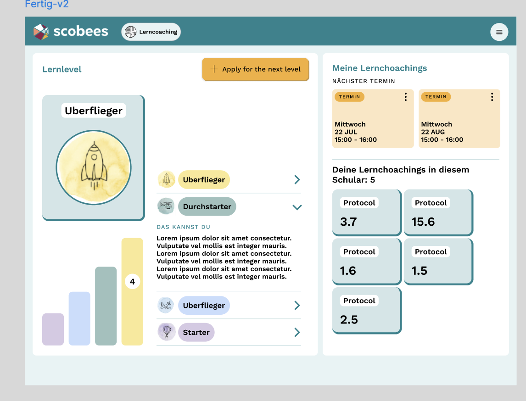Click the airplane icon beside blue Uberflieger
This screenshot has height=401, width=526.
(166, 305)
